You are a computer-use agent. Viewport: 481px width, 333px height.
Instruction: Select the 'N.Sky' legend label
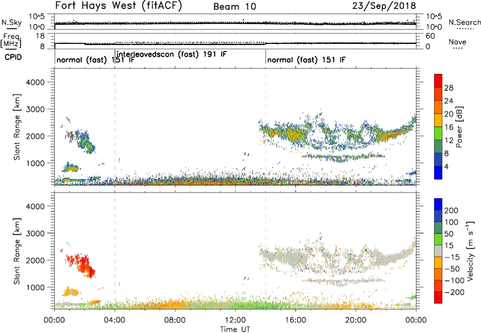pos(11,22)
